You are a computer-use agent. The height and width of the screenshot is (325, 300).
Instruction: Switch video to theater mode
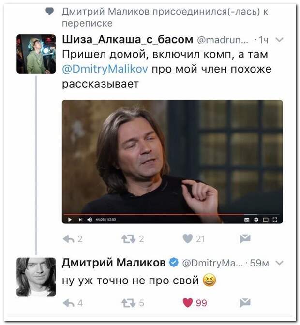[266, 220]
